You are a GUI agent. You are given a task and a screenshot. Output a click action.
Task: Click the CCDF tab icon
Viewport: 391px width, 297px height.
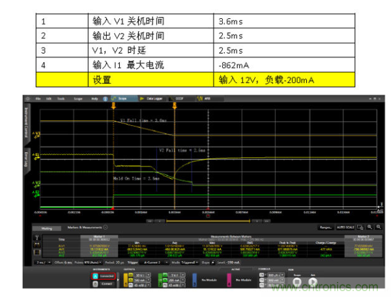click(179, 99)
